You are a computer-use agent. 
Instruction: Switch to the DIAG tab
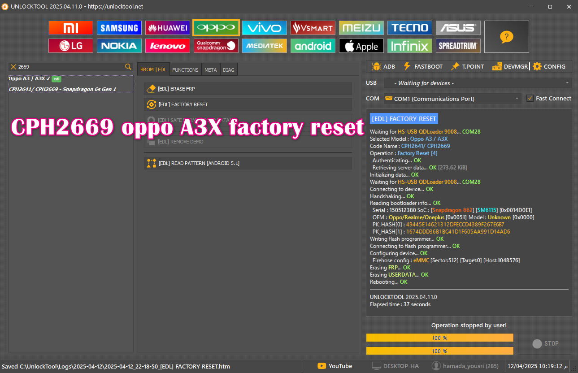229,69
